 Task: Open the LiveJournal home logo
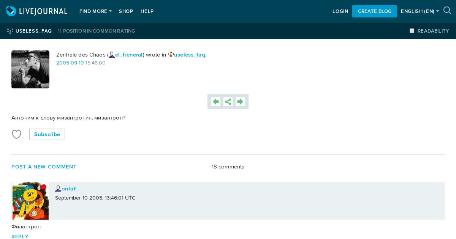[x=36, y=11]
